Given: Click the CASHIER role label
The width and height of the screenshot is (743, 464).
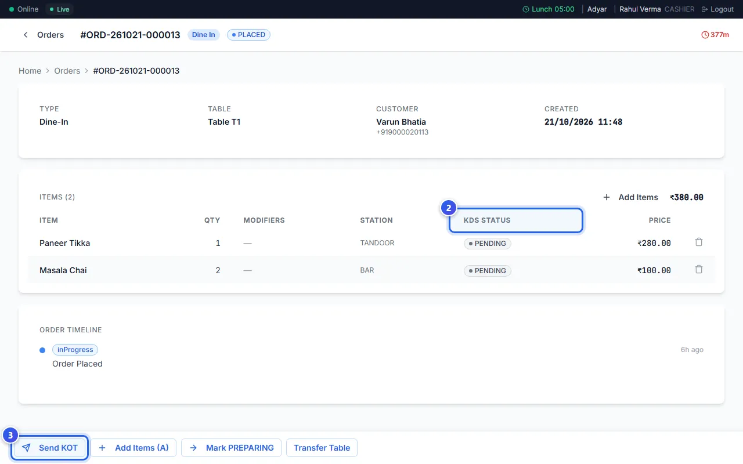Looking at the screenshot, I should [680, 9].
